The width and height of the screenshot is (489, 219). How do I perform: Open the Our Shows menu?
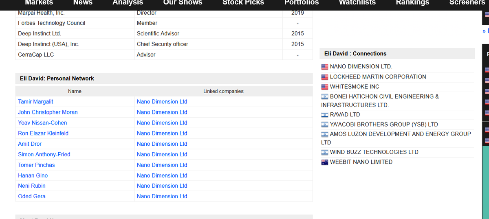pyautogui.click(x=183, y=3)
